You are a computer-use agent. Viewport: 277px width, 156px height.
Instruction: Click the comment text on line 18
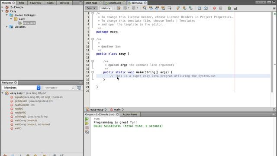163,76
